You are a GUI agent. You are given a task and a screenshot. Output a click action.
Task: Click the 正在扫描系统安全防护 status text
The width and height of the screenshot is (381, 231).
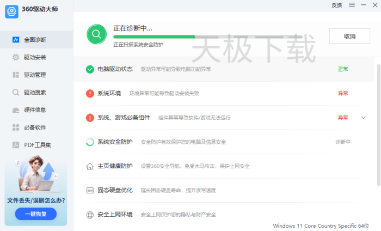pyautogui.click(x=138, y=45)
